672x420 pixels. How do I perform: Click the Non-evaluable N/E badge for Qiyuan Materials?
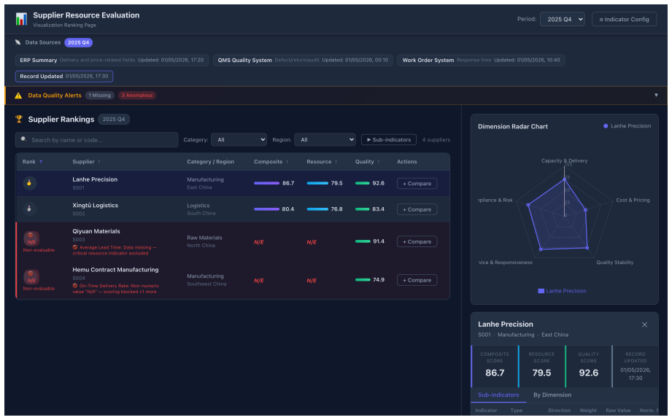(31, 238)
